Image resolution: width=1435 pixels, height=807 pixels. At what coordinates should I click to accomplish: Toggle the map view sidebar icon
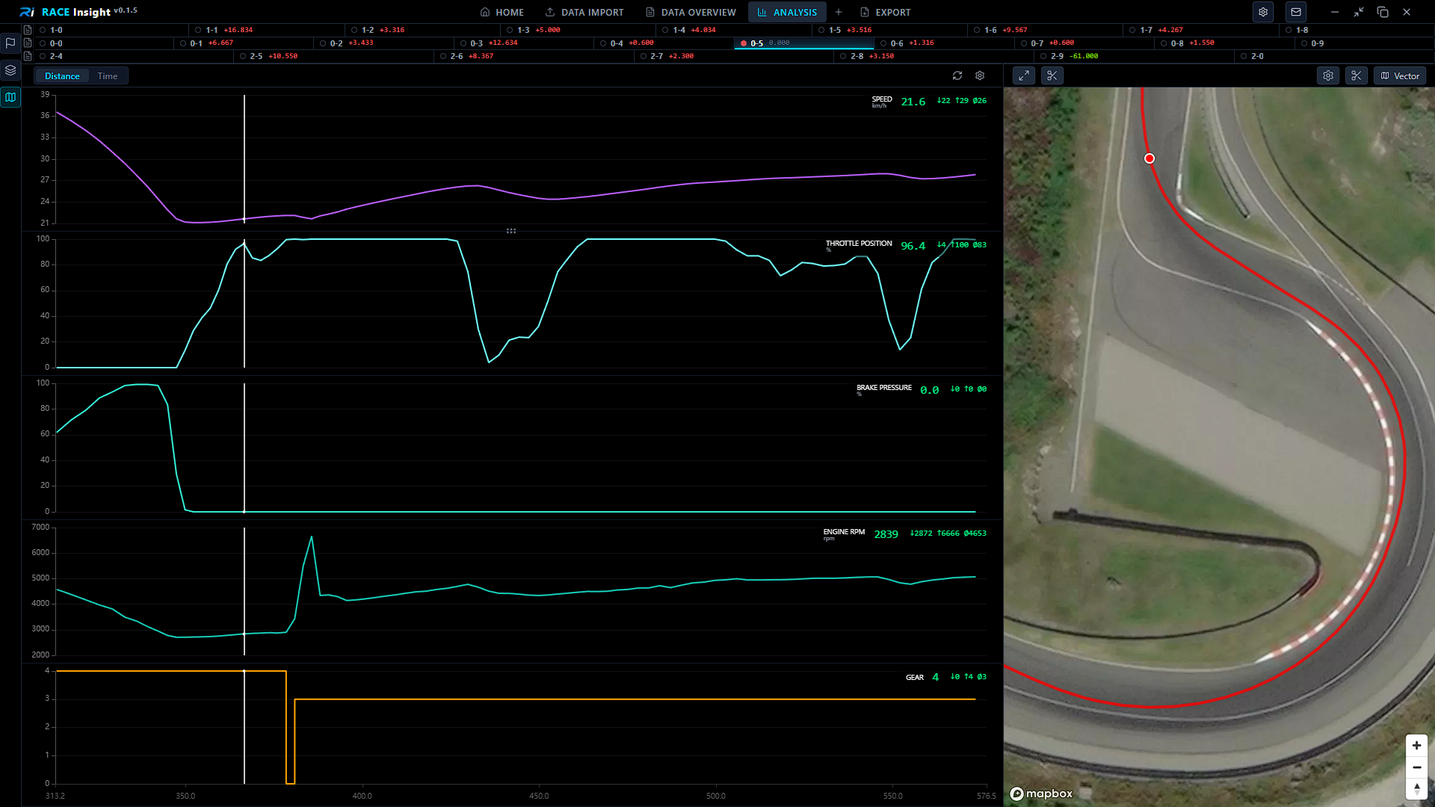[x=10, y=97]
